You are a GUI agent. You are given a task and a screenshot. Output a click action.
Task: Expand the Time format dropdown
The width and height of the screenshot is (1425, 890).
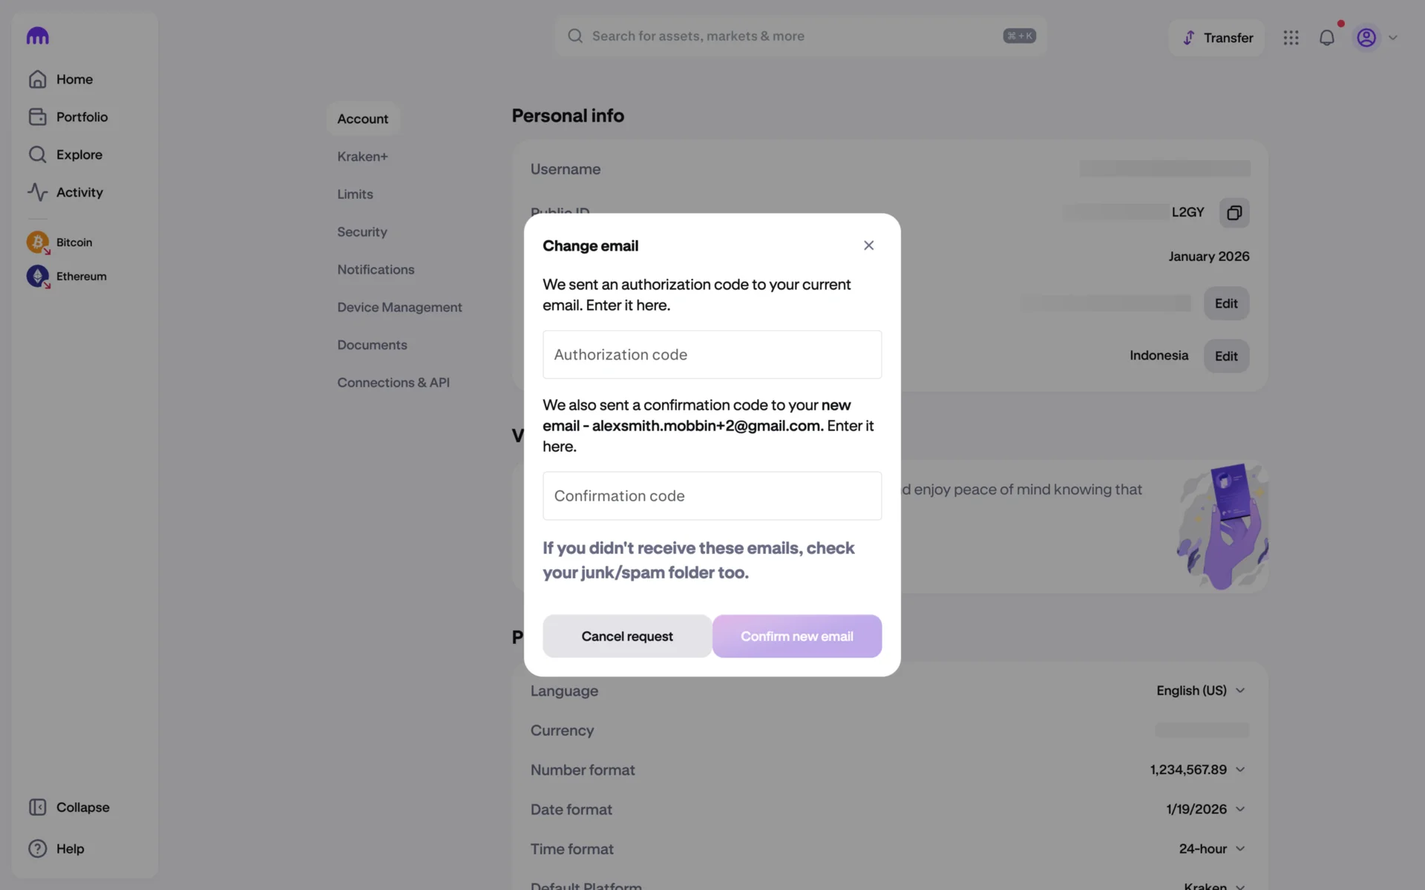coord(1211,848)
